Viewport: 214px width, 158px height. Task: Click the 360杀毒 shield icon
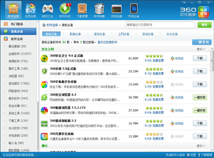coord(44,71)
